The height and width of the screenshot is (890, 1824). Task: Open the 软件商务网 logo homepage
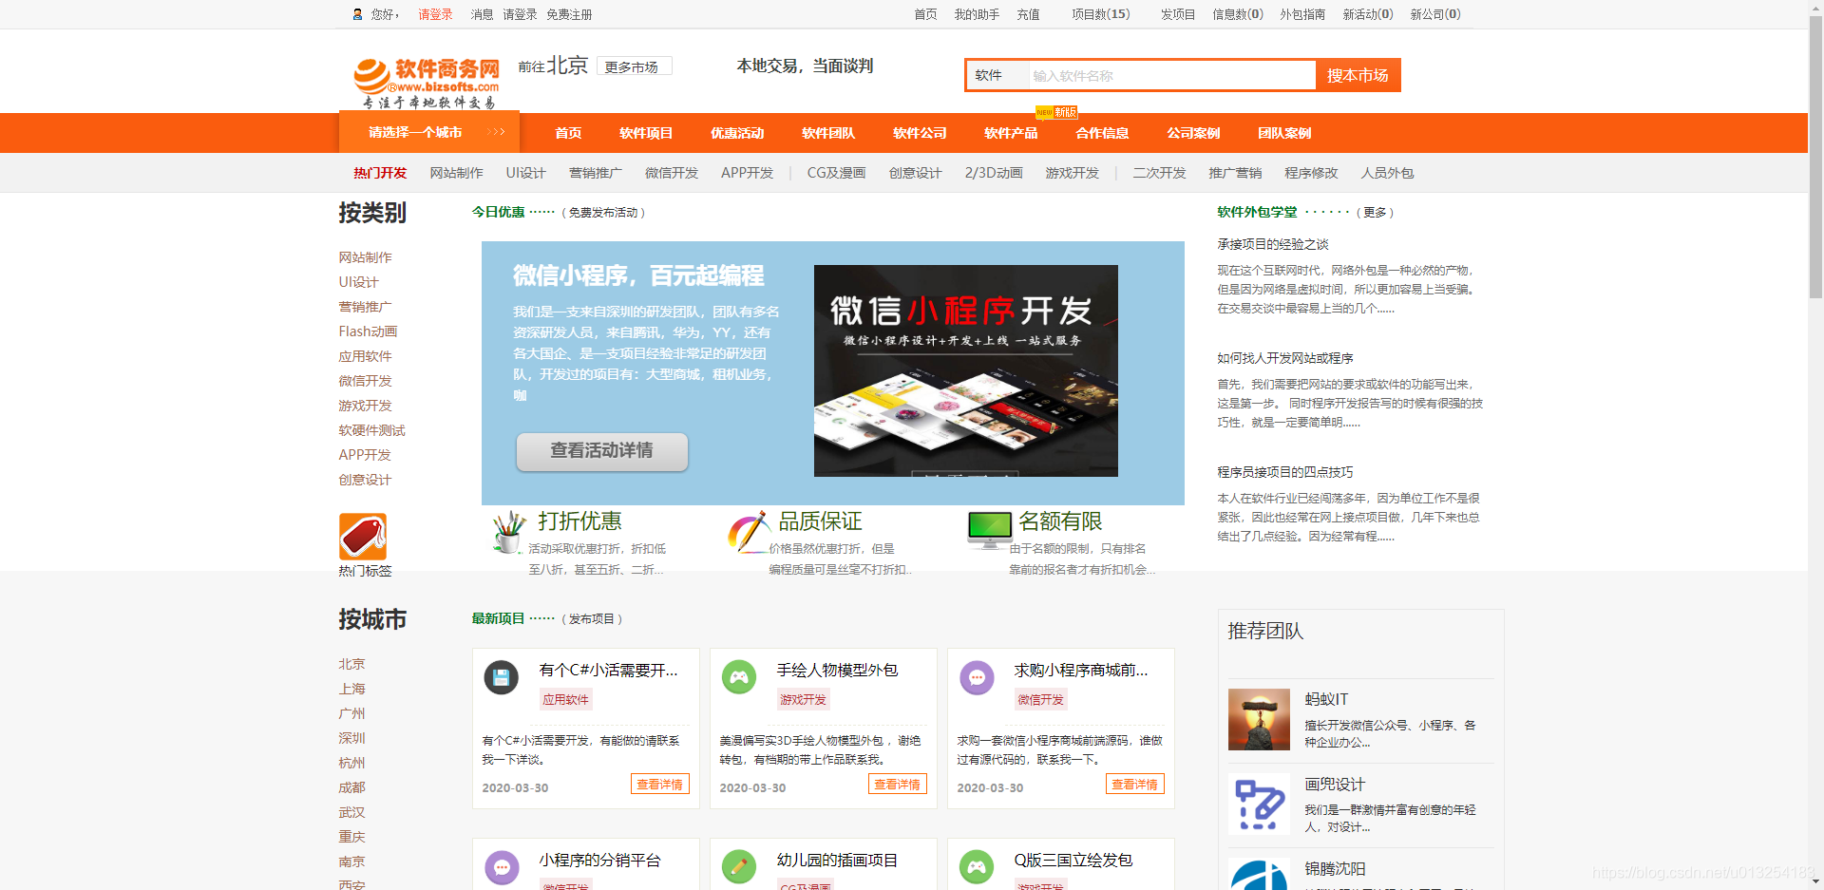click(427, 83)
